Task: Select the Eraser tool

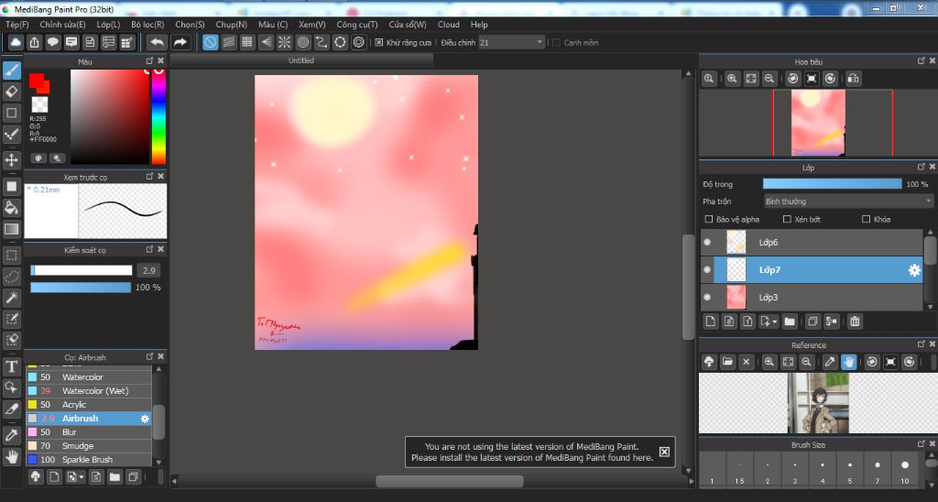Action: (11, 92)
